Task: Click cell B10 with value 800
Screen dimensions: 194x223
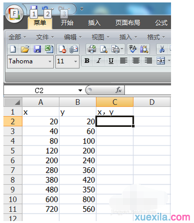Action: (x=78, y=199)
